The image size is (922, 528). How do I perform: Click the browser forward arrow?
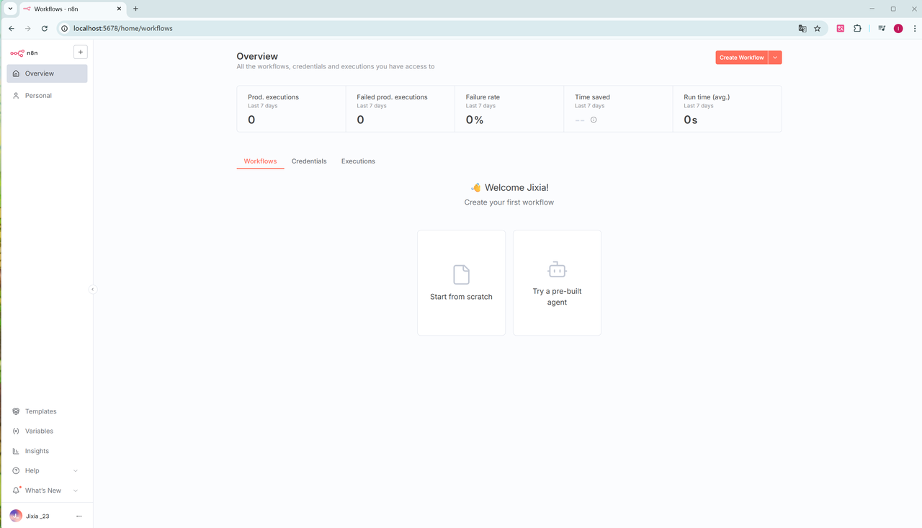[28, 28]
